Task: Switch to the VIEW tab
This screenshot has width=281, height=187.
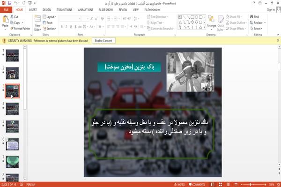Action: [136, 10]
